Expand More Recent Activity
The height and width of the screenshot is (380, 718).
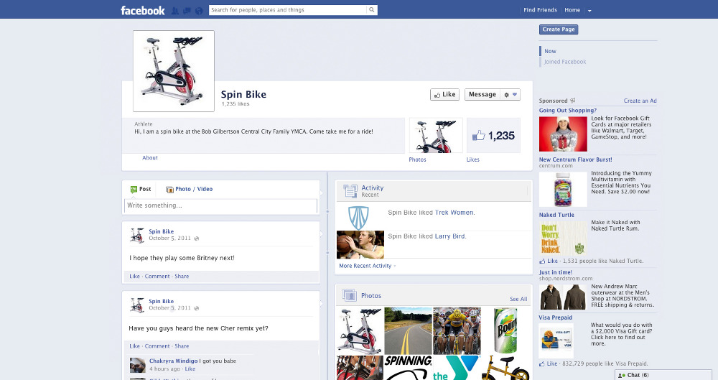[x=365, y=266]
